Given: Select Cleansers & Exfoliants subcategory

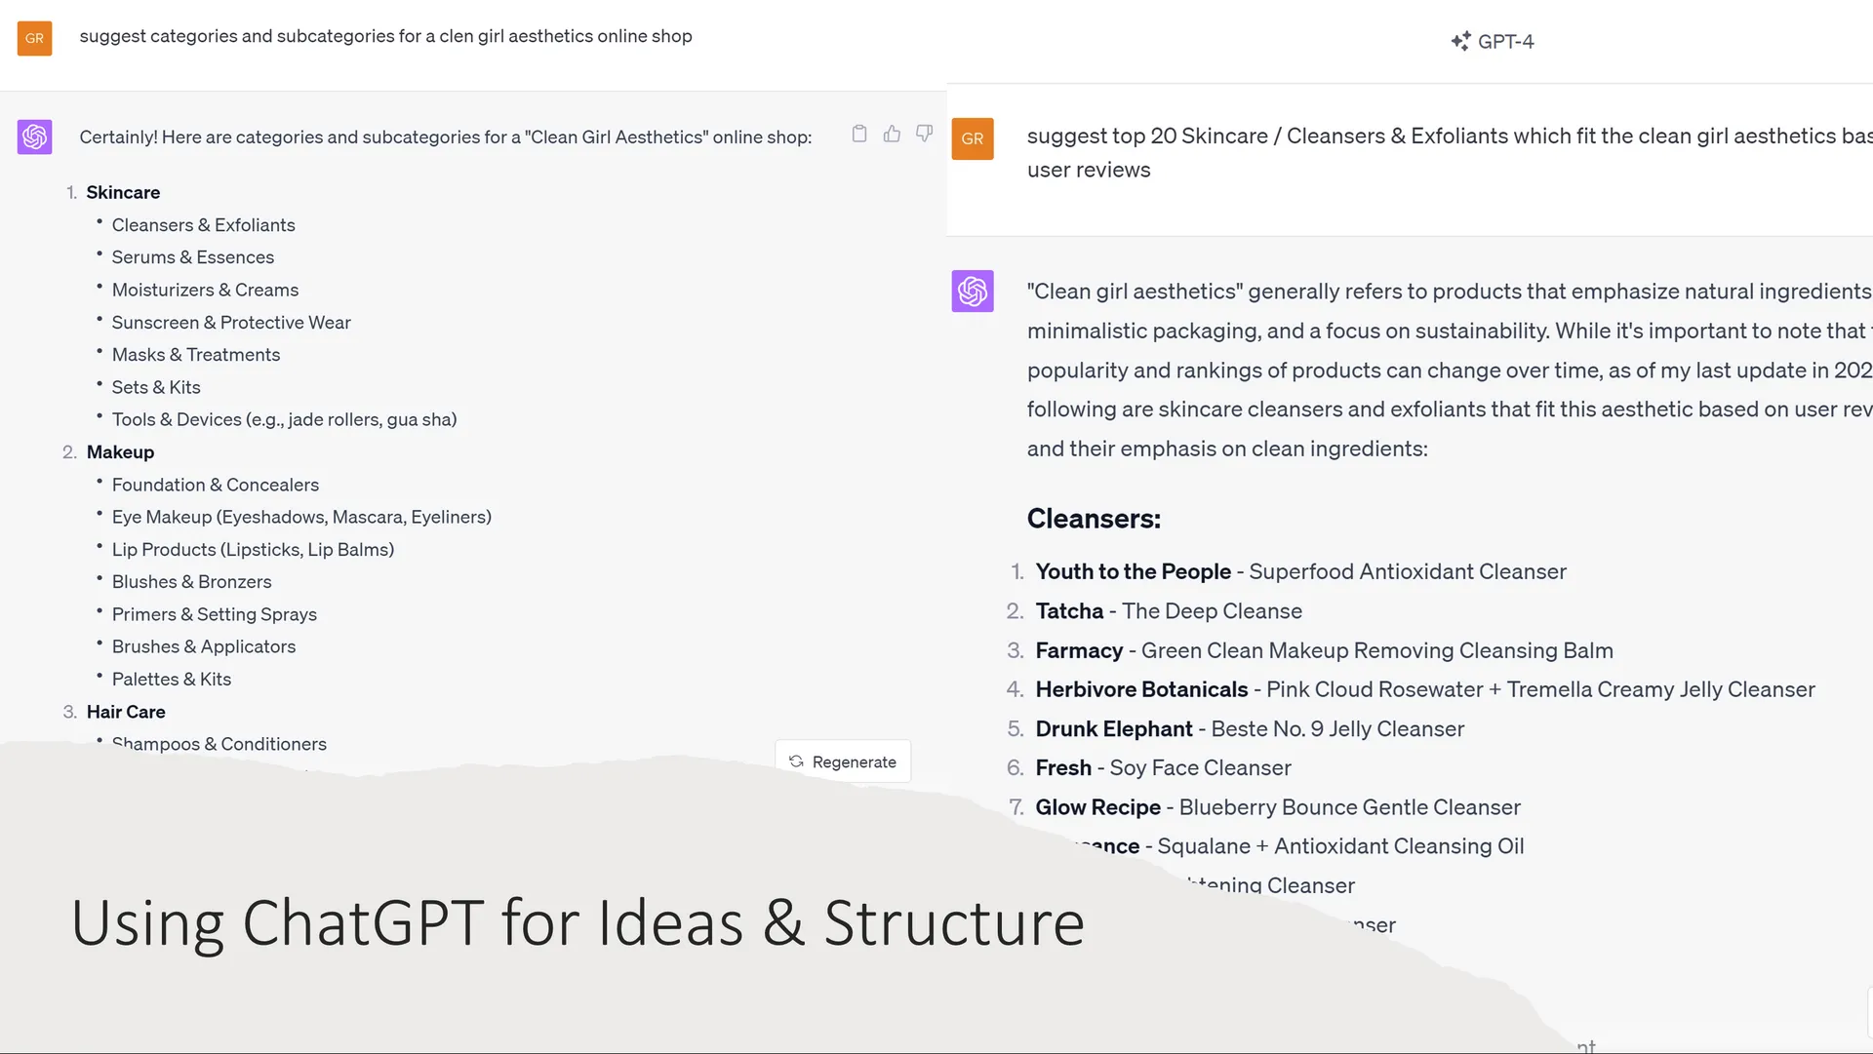Looking at the screenshot, I should pyautogui.click(x=203, y=223).
